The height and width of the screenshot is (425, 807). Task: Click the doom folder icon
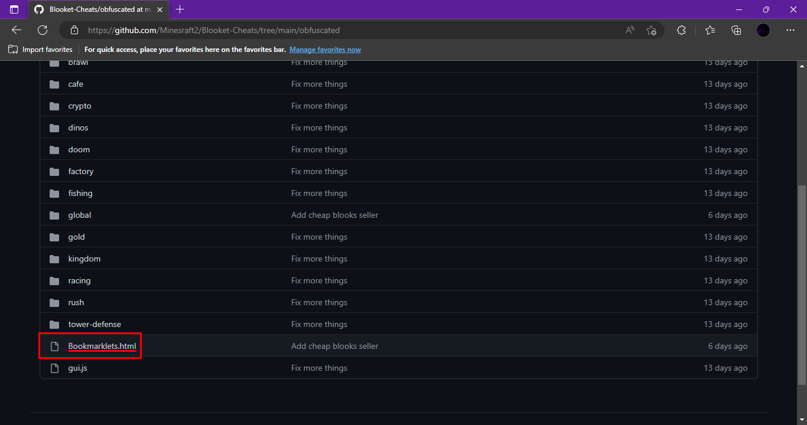[x=54, y=150]
